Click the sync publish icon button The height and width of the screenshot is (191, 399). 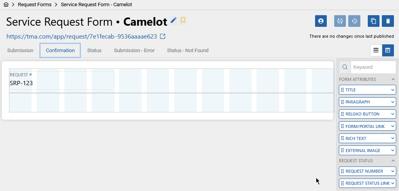340,21
